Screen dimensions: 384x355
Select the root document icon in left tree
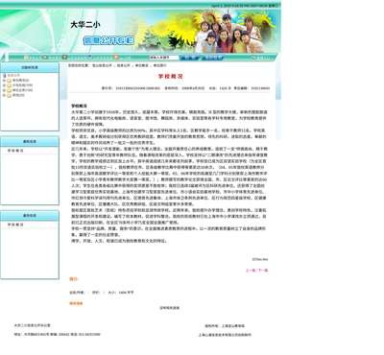click(5, 76)
